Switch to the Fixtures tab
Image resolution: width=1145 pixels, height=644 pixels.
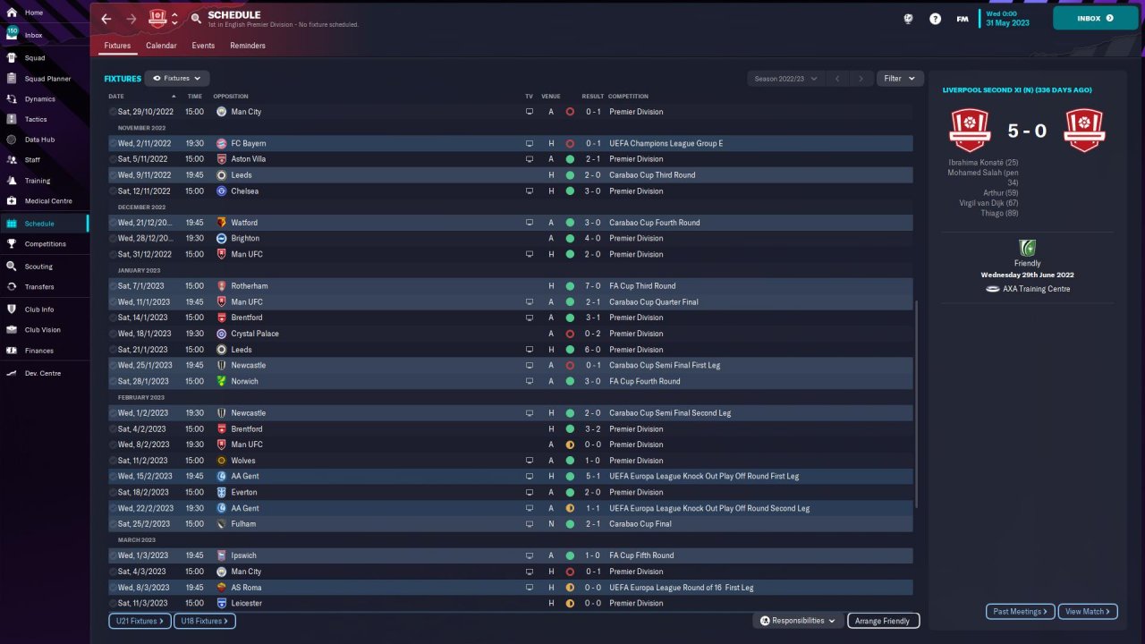coord(117,46)
